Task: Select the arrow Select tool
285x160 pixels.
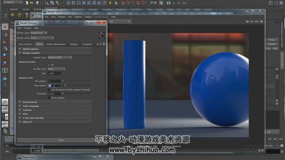Action: 5,27
